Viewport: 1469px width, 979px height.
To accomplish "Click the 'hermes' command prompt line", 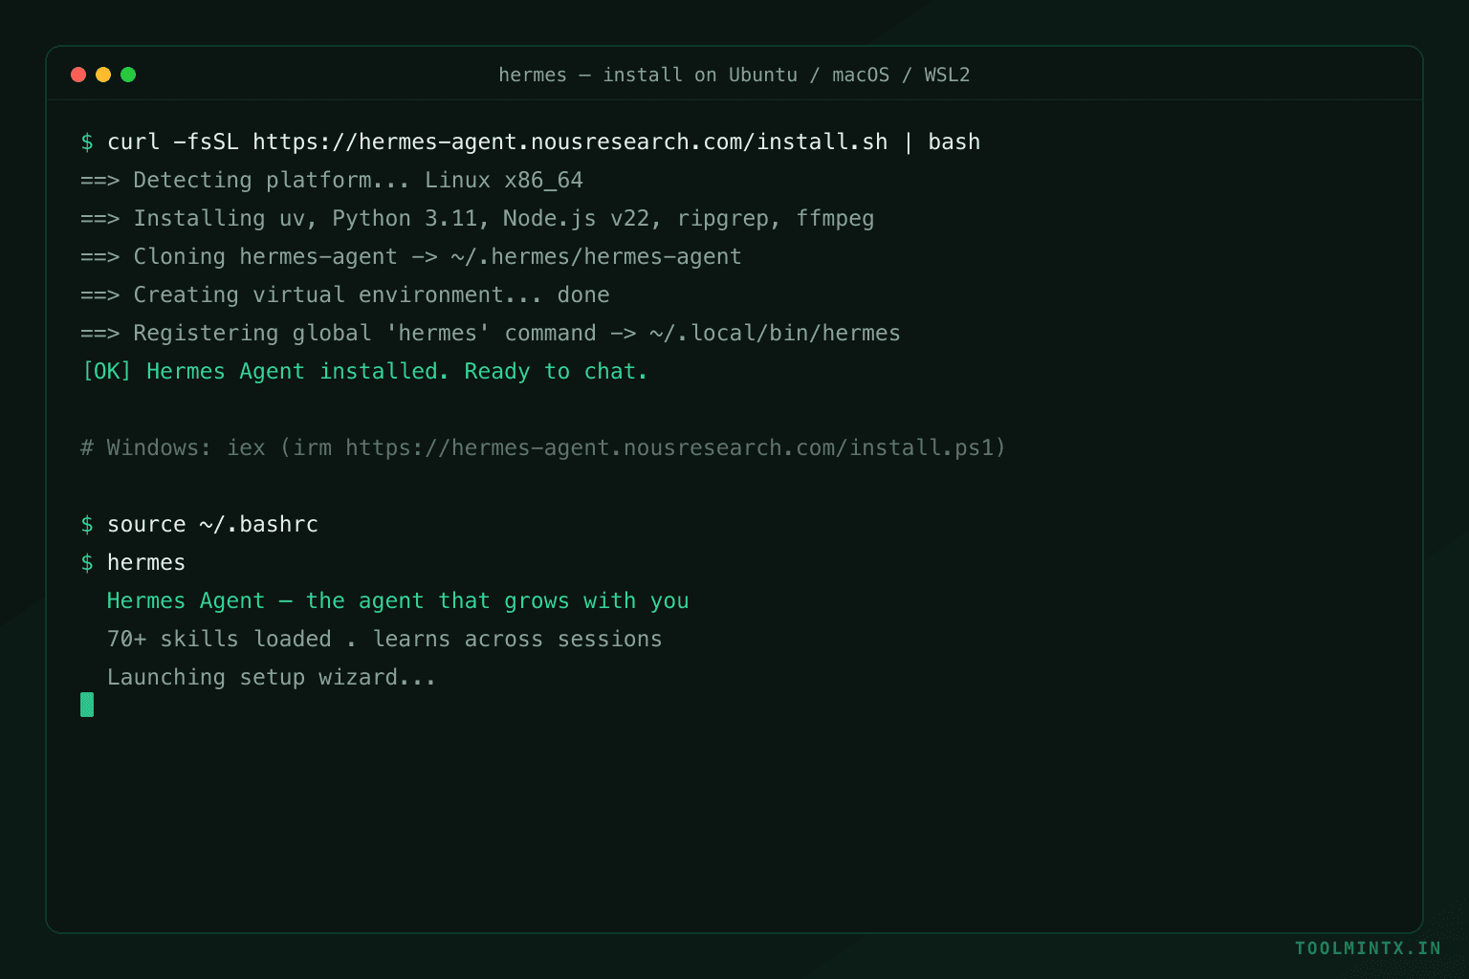I will pyautogui.click(x=133, y=562).
